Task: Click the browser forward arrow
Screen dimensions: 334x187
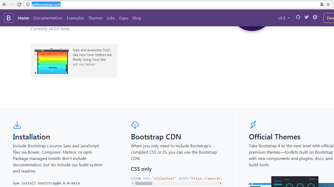Action: pos(12,4)
